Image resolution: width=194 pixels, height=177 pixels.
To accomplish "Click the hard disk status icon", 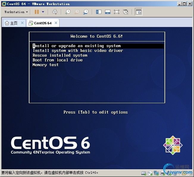I will (144, 173).
